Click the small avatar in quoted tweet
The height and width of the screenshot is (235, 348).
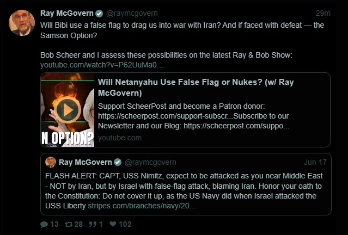click(51, 162)
